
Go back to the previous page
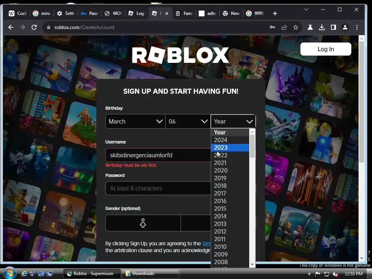[11, 27]
